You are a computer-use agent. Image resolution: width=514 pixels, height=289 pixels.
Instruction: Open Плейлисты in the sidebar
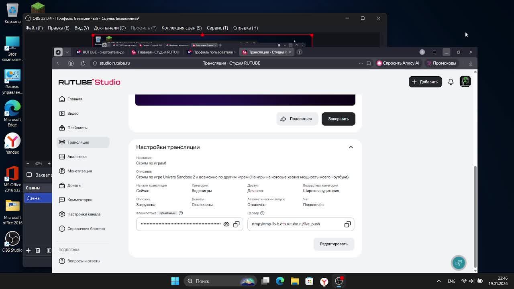click(83, 128)
